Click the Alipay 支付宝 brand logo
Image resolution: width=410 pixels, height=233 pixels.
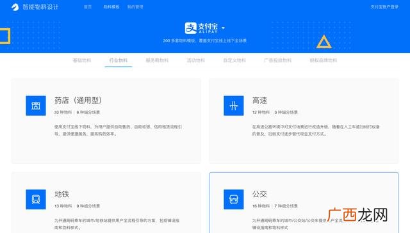point(201,28)
